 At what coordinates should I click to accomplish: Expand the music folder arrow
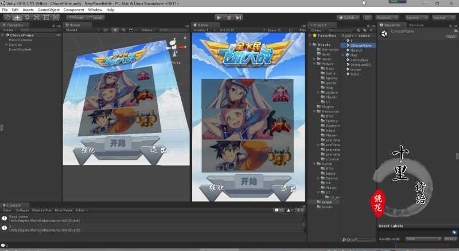pos(314,59)
